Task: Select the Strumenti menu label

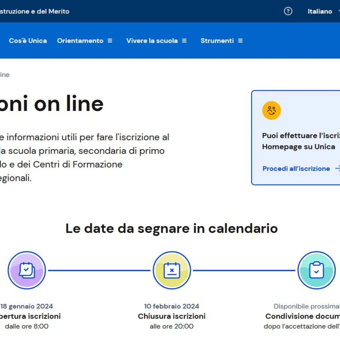Action: point(217,41)
